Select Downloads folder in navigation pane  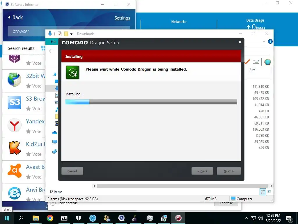[x=56, y=88]
